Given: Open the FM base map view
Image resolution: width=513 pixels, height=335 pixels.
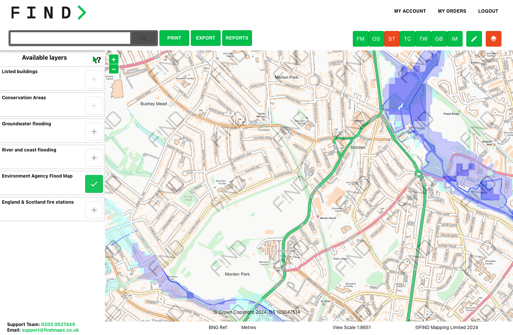Looking at the screenshot, I should (360, 39).
